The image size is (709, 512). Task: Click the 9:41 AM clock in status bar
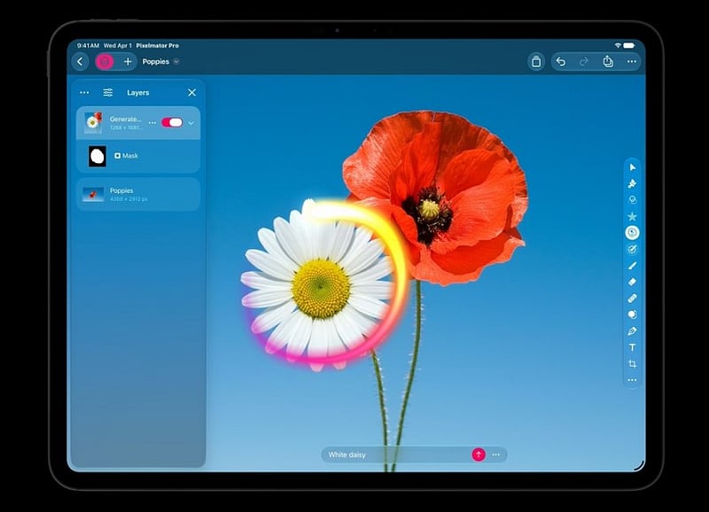88,46
